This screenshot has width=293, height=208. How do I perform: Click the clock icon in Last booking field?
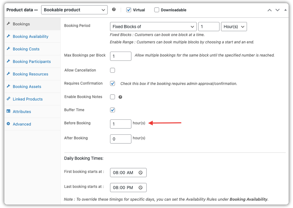click(x=141, y=188)
